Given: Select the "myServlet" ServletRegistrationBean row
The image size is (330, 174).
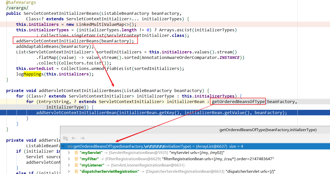Looking at the screenshot, I should pos(195,153).
